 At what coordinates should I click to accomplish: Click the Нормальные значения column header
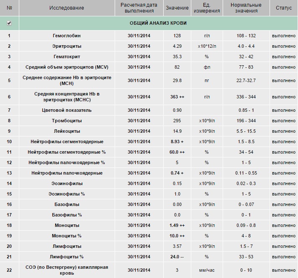(x=246, y=8)
